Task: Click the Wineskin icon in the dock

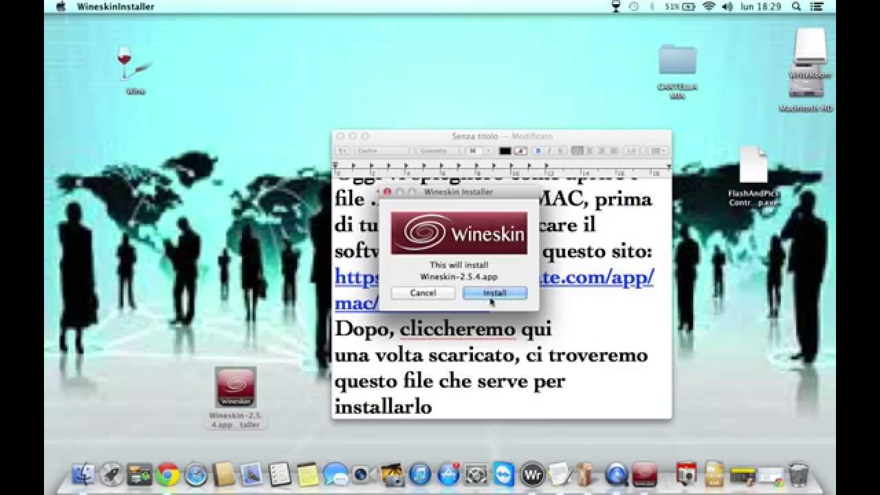Action: click(644, 474)
